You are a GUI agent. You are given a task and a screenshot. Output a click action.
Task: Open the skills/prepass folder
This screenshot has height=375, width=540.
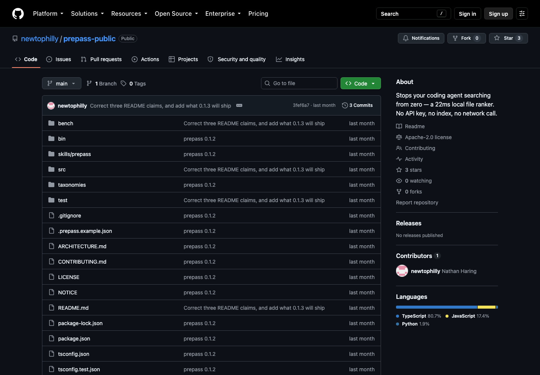75,154
